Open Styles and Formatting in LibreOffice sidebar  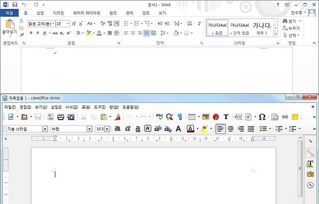(x=310, y=164)
